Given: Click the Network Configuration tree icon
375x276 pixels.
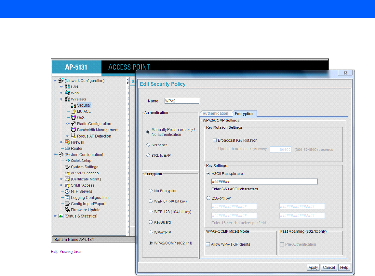Looking at the screenshot, I should 61,81.
